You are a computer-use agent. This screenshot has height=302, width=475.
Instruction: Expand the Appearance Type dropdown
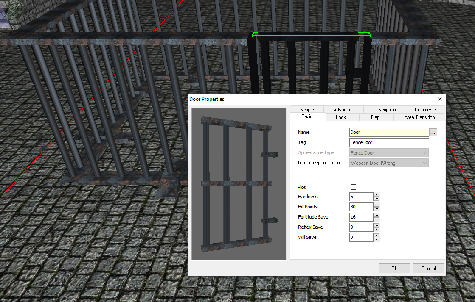389,153
